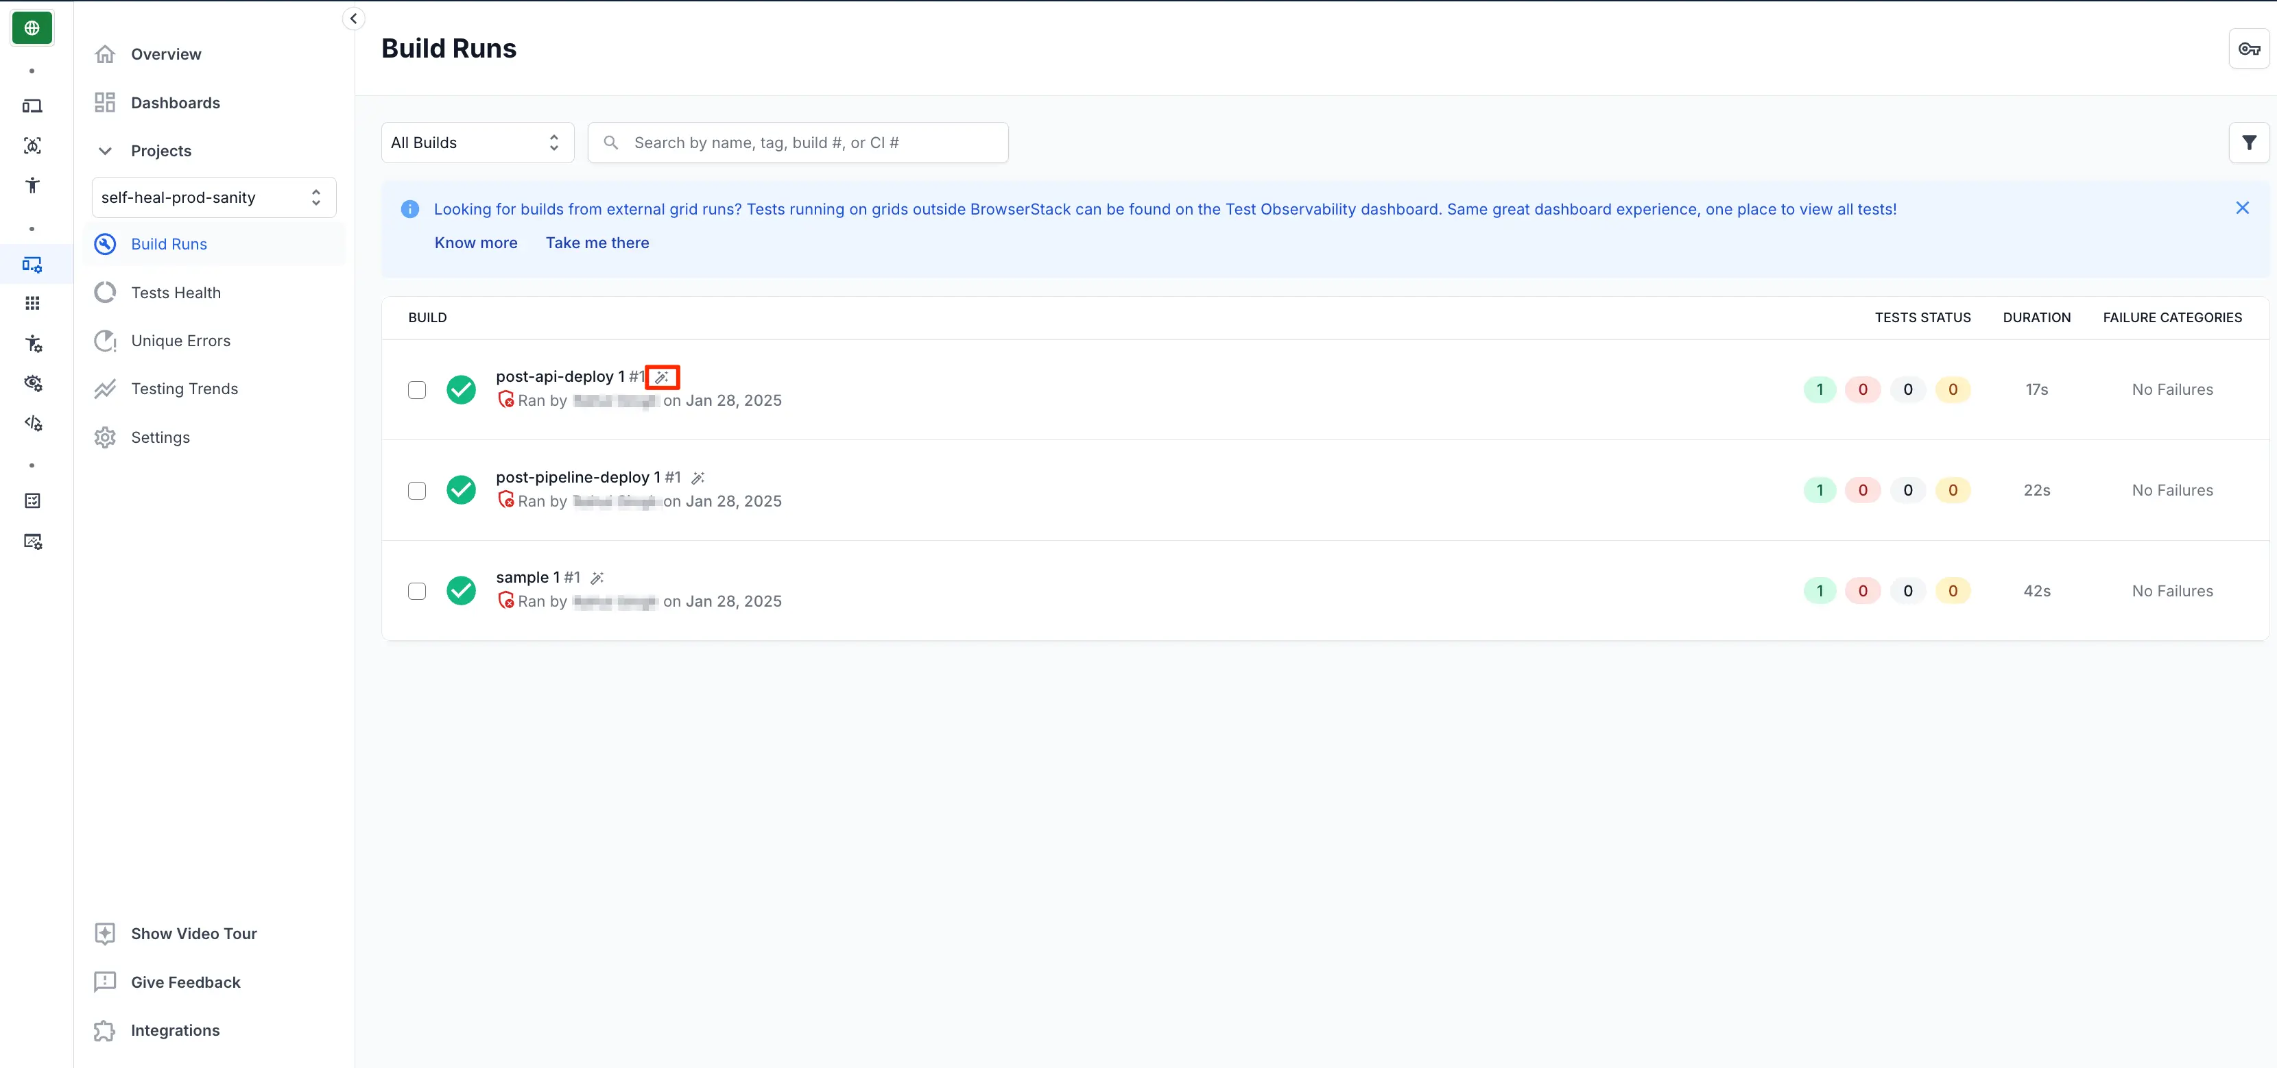Open self-heal-prod-sanity project selector
Image resolution: width=2277 pixels, height=1068 pixels.
click(x=213, y=197)
